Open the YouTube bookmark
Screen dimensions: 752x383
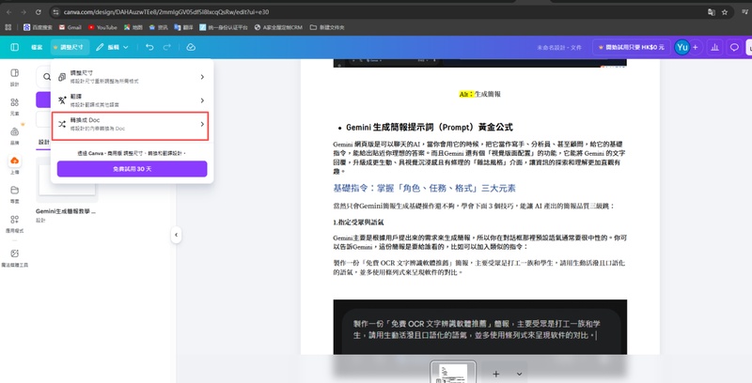pyautogui.click(x=102, y=27)
